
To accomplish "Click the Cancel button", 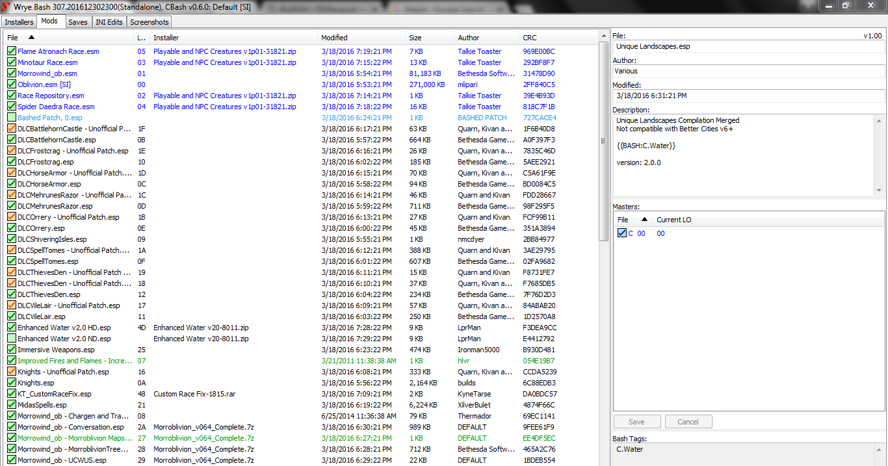I will (x=688, y=422).
